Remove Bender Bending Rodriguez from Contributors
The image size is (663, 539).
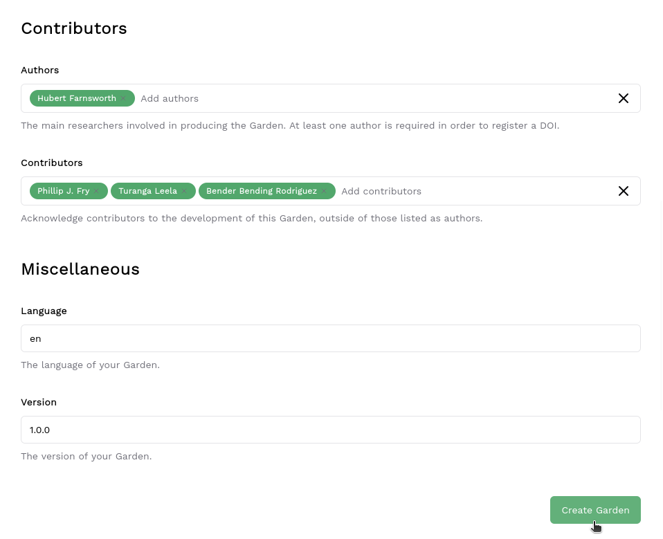click(323, 191)
